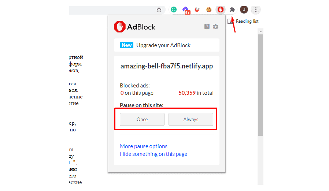Bookmark this page with the star icon
The height and width of the screenshot is (191, 329).
(159, 10)
